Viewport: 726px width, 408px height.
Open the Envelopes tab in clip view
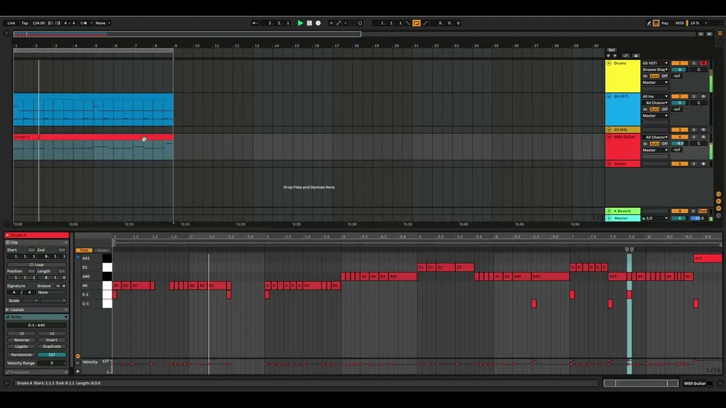[x=37, y=372]
